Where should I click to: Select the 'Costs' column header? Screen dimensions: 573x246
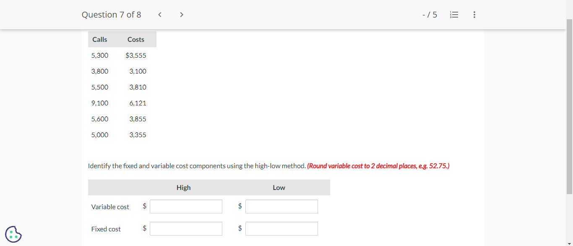coord(135,39)
